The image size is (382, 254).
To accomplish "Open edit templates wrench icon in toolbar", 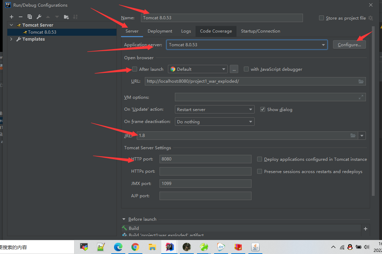I will [39, 17].
